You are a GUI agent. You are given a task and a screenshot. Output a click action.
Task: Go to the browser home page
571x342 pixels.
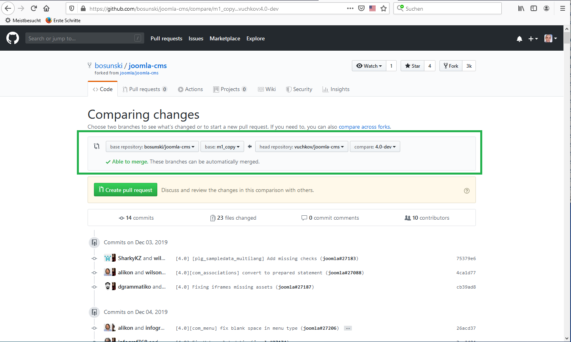pyautogui.click(x=46, y=8)
